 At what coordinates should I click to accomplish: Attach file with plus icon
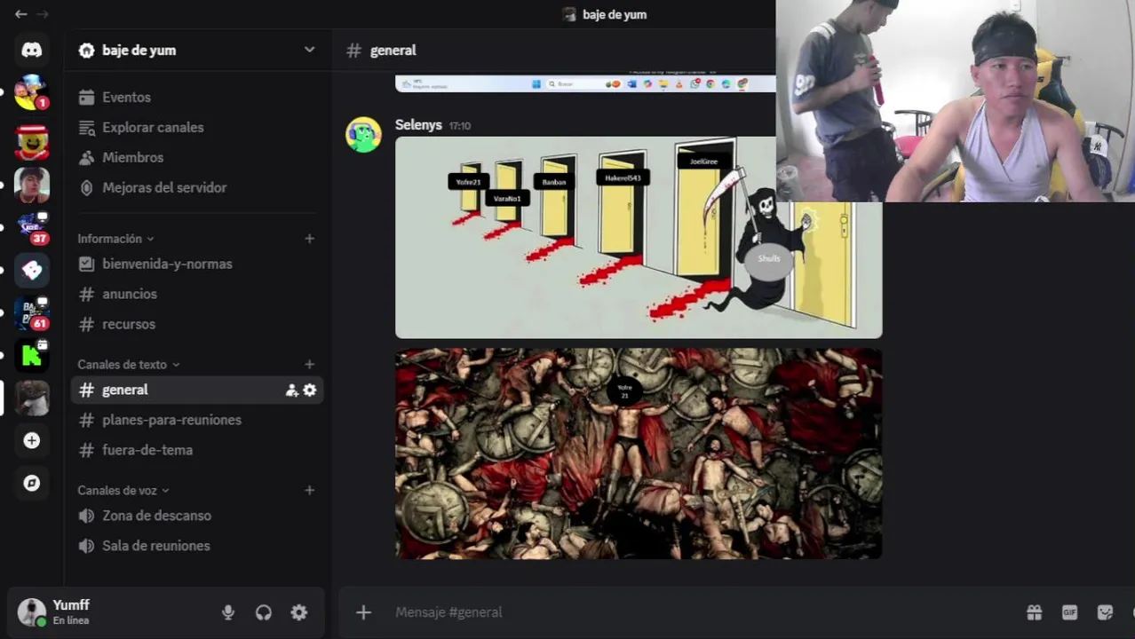click(x=363, y=612)
